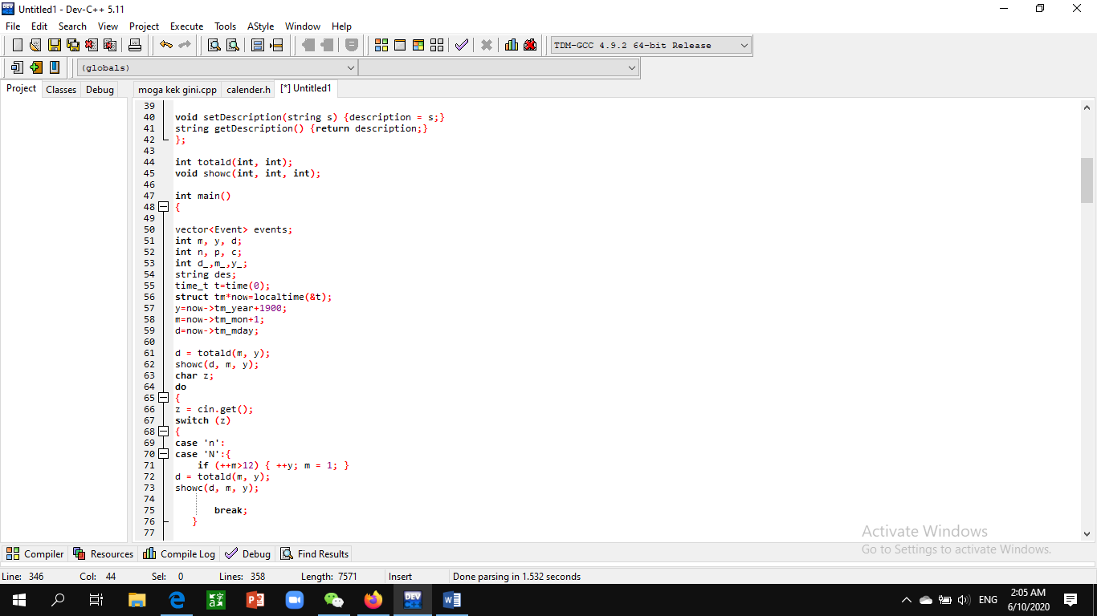Click the Goto line toolbar icon
Viewport: 1097px width, 616px height.
click(x=276, y=45)
